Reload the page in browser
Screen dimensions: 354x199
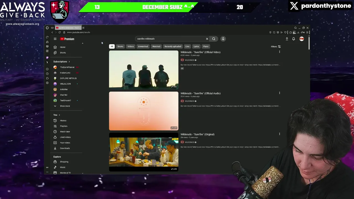coord(59,32)
